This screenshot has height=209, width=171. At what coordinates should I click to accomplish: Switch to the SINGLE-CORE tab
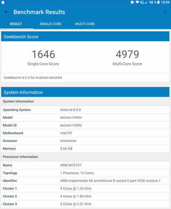coord(50,24)
